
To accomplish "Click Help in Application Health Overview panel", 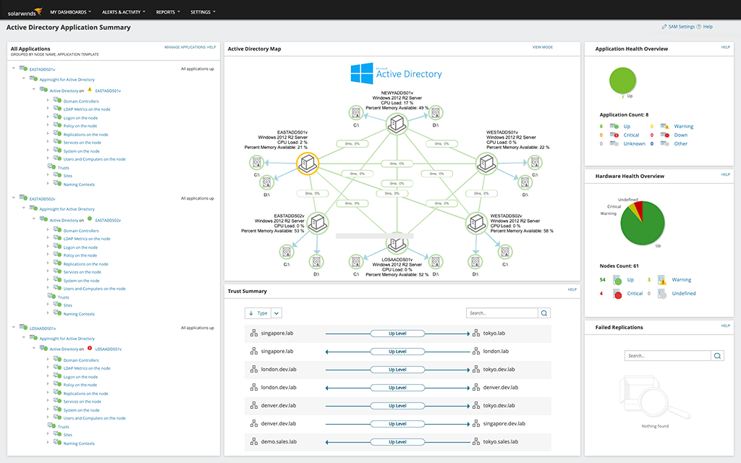I will point(725,47).
